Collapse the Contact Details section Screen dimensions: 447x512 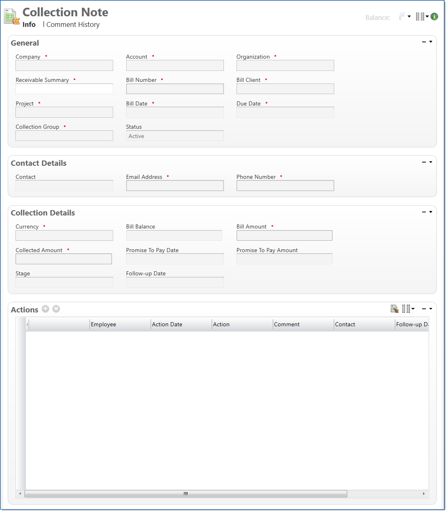point(424,162)
